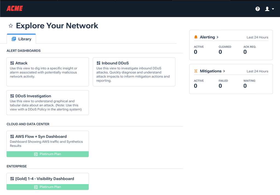Click the library book icon on the Library tab
280x195 pixels.
(x=14, y=39)
